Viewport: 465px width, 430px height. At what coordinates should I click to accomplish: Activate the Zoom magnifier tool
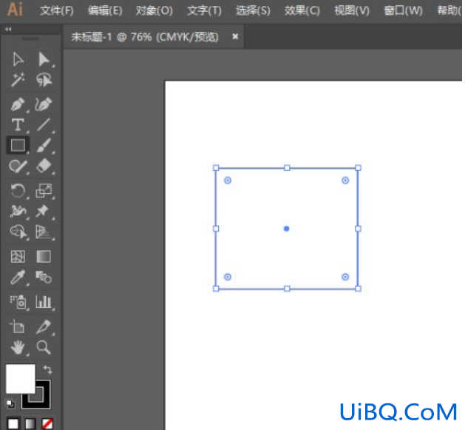point(44,347)
